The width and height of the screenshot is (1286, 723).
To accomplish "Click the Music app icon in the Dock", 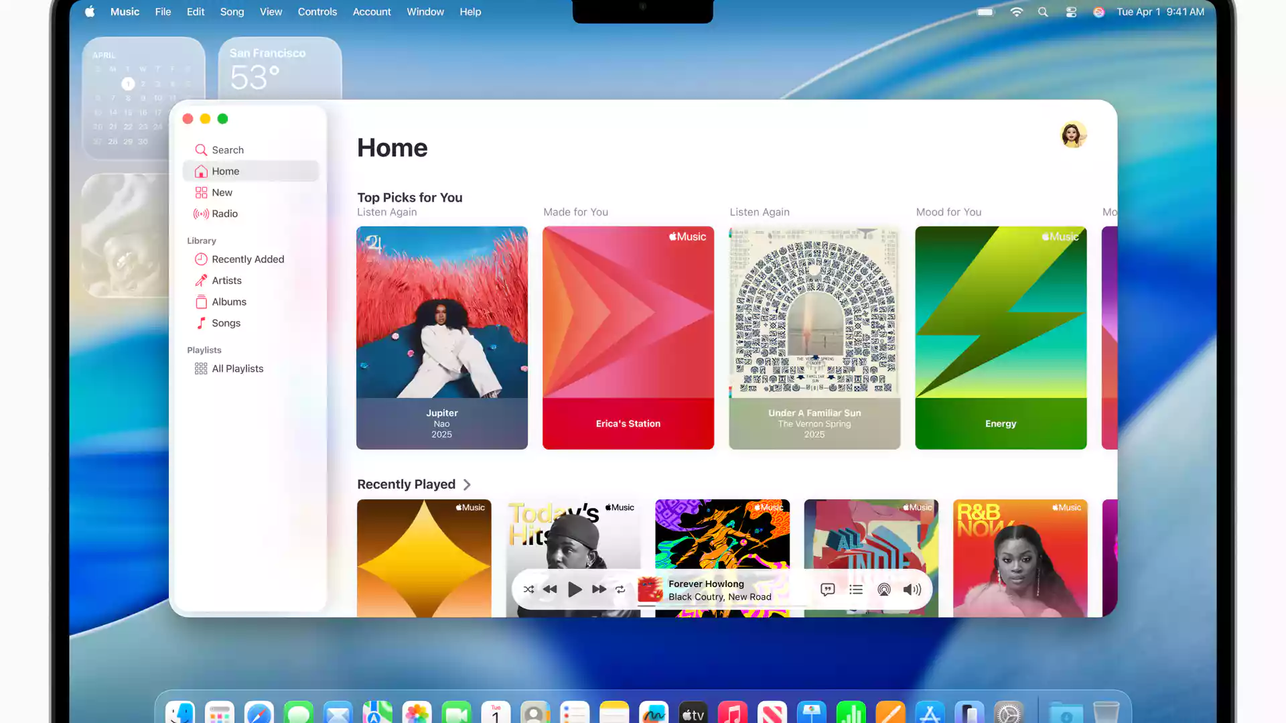I will (x=733, y=713).
